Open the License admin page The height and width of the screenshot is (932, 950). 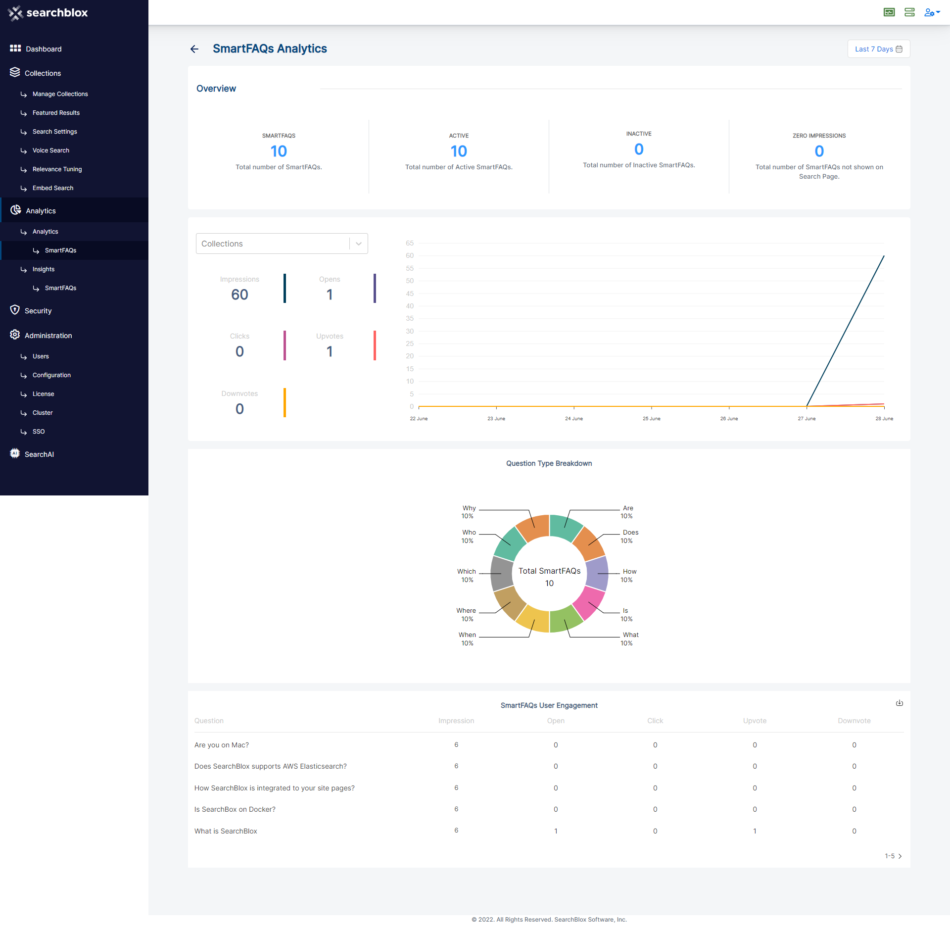pos(43,394)
